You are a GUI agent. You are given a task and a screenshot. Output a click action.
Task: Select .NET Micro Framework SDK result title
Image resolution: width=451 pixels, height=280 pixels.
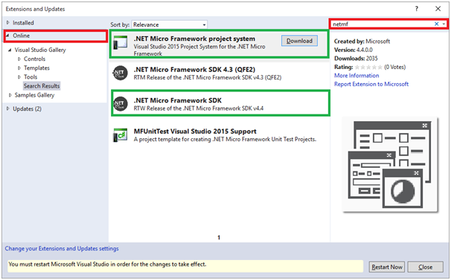177,100
